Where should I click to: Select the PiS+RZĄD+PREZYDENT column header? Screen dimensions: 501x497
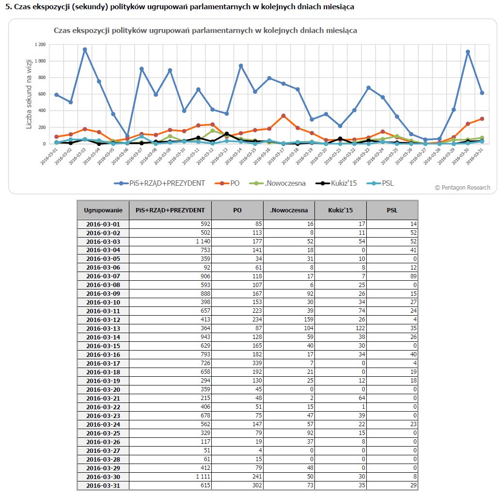(170, 210)
